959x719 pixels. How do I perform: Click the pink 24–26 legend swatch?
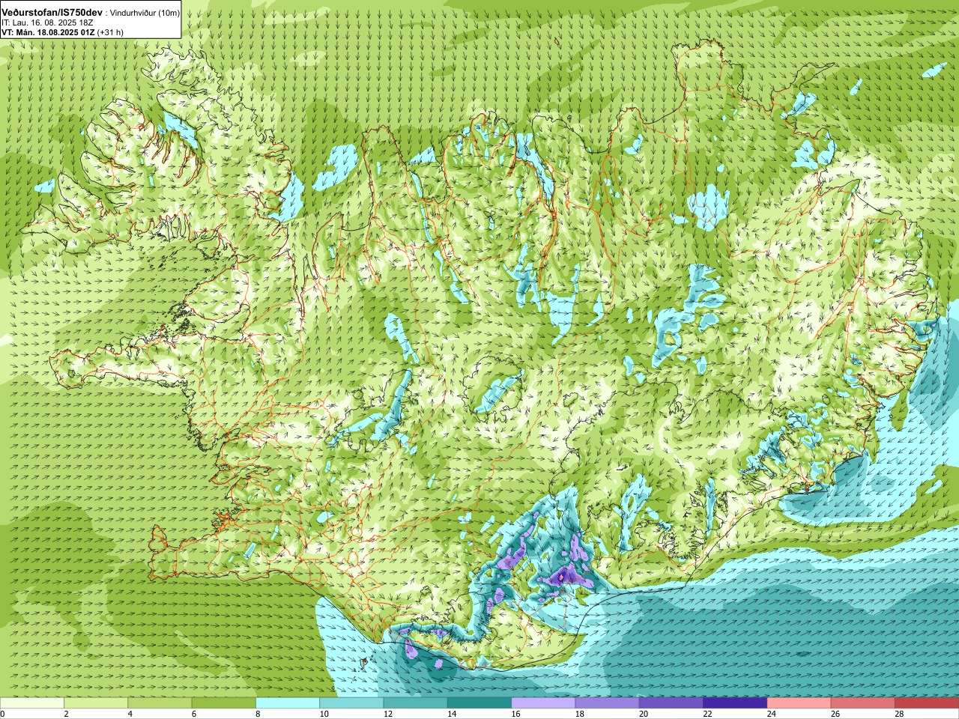click(799, 703)
